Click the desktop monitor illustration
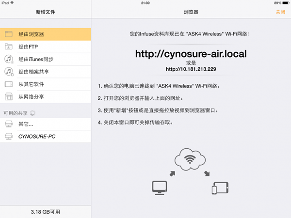This screenshot has width=291, height=218. pyautogui.click(x=160, y=188)
